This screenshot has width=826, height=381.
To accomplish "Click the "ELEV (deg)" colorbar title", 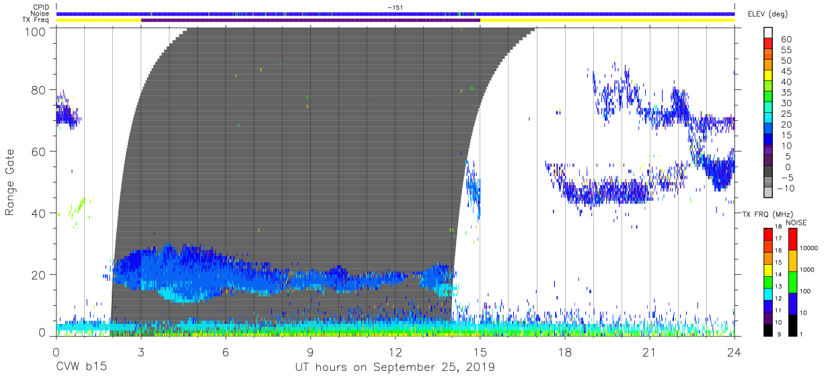I will [767, 13].
